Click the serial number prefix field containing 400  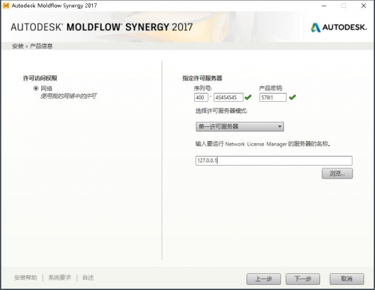pyautogui.click(x=201, y=97)
